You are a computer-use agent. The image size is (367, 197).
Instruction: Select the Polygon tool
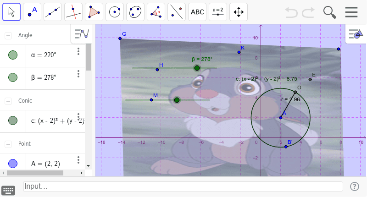pyautogui.click(x=94, y=12)
